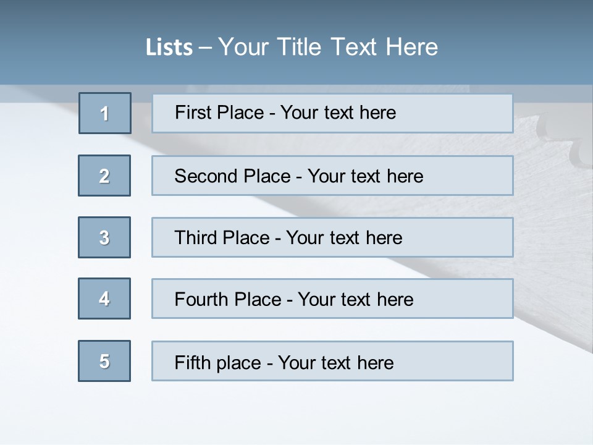593x445 pixels.
Task: Click the word 'Fifth' in the list
Action: tap(192, 362)
